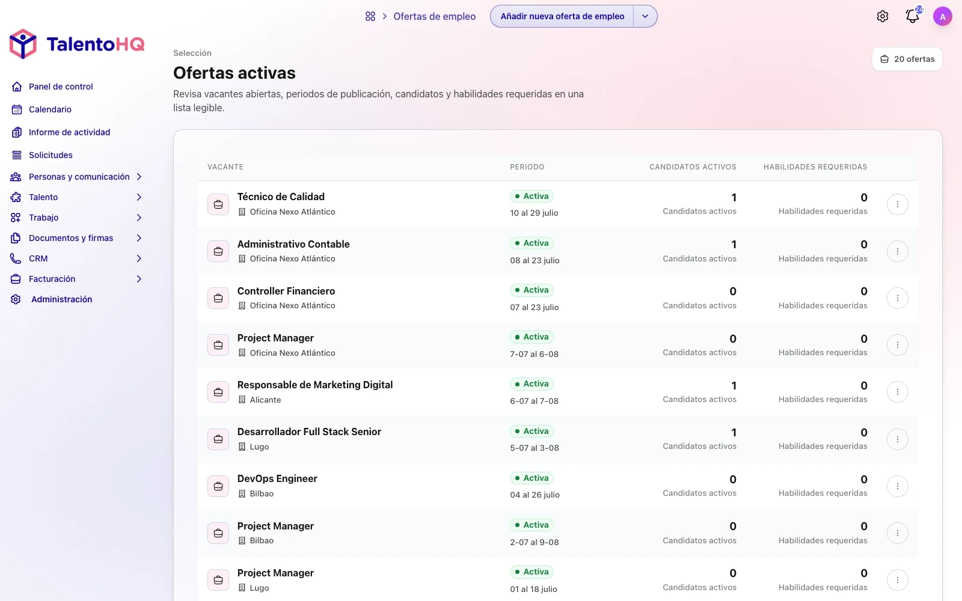Image resolution: width=962 pixels, height=601 pixels.
Task: Click briefcase icon of Técnico de Calidad
Action: (218, 204)
